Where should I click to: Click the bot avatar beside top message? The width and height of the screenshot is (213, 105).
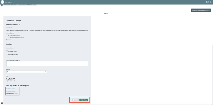point(2,5)
